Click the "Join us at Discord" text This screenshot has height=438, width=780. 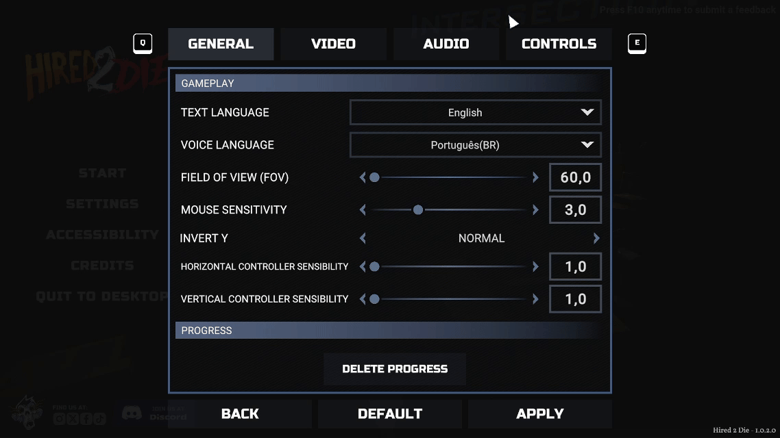[168, 413]
